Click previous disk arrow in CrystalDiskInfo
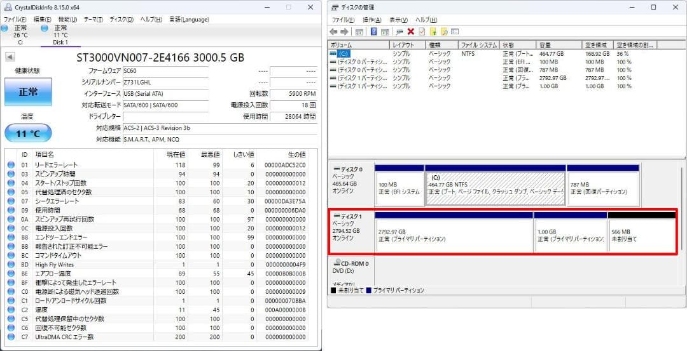Screen dimensions: 687x351 10,57
